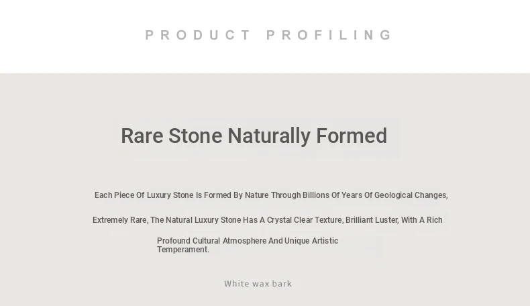
Task: Click the word Stone in the large title
Action: (195, 136)
